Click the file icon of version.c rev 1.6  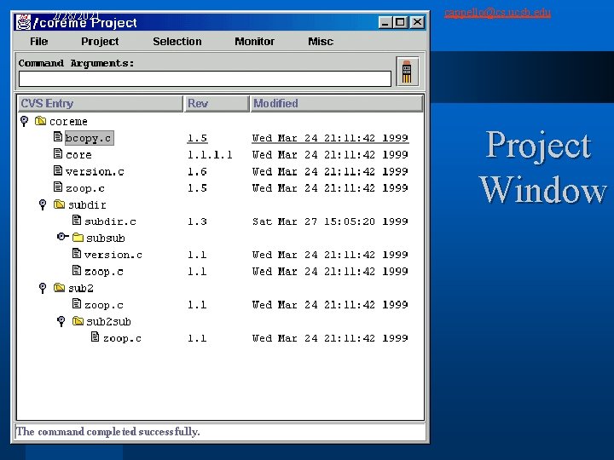click(58, 170)
